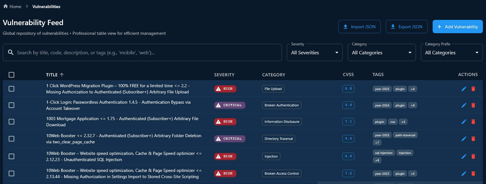The height and width of the screenshot is (184, 486).
Task: Check the 10Web Booster Settings Import row
Action: click(x=11, y=173)
